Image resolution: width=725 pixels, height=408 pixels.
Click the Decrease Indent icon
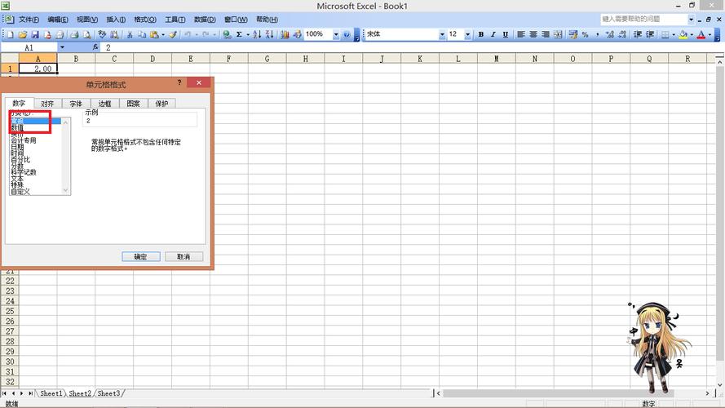tap(637, 34)
